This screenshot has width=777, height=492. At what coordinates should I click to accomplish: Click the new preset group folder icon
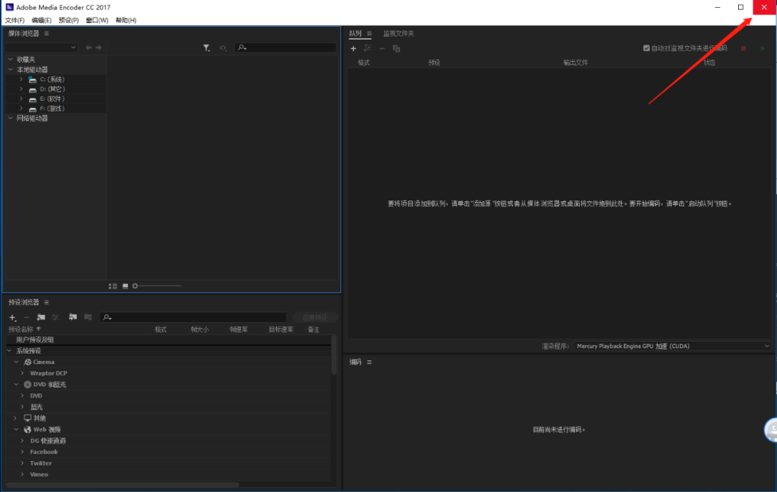coord(41,318)
